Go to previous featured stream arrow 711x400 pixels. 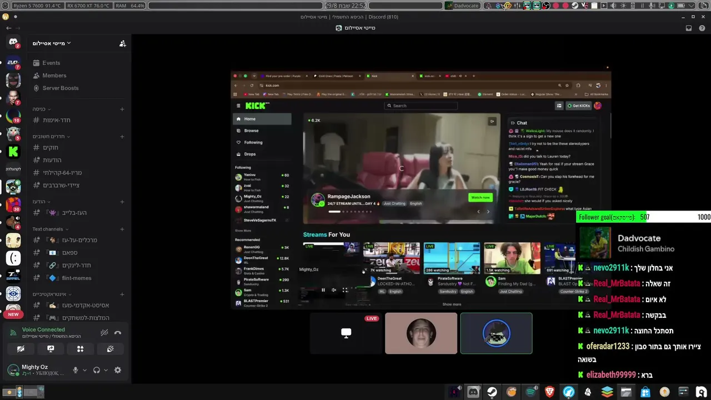(x=478, y=212)
